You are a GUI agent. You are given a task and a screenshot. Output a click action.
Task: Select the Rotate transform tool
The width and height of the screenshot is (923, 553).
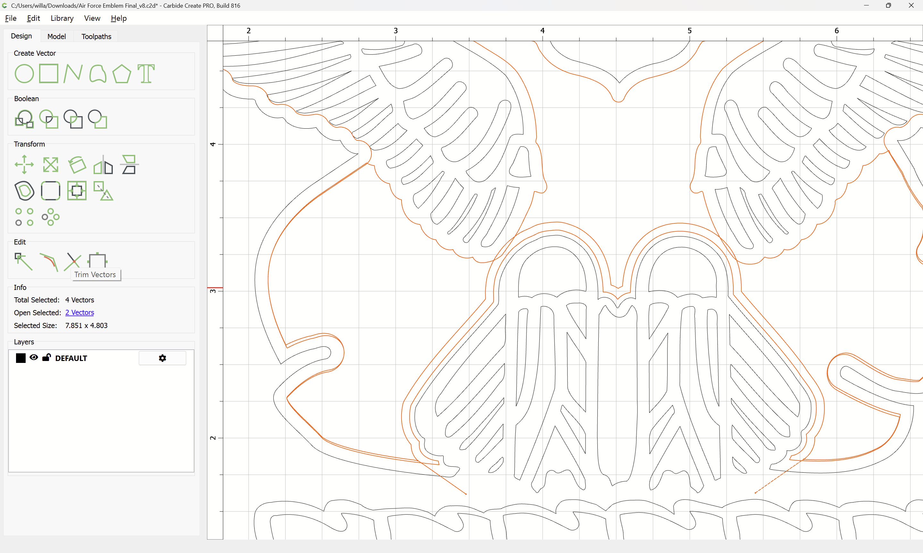77,164
